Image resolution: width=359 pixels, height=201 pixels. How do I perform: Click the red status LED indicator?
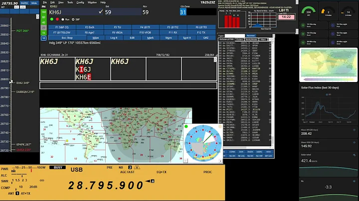[x=57, y=19]
